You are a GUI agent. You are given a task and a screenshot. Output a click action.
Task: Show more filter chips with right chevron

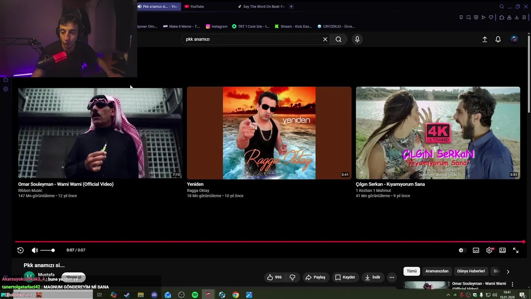(x=508, y=272)
